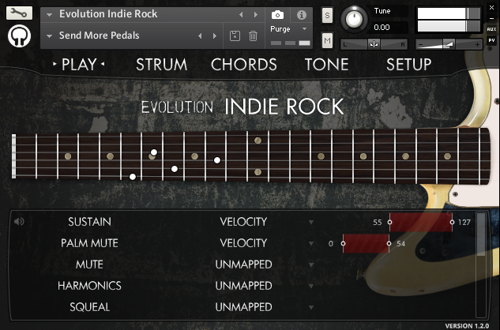The image size is (500, 330).
Task: Toggle the Mute (M) button
Action: (x=328, y=39)
